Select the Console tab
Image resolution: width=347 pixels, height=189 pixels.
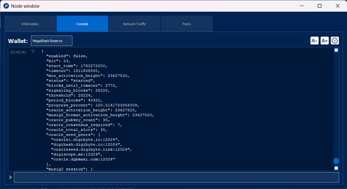point(82,24)
